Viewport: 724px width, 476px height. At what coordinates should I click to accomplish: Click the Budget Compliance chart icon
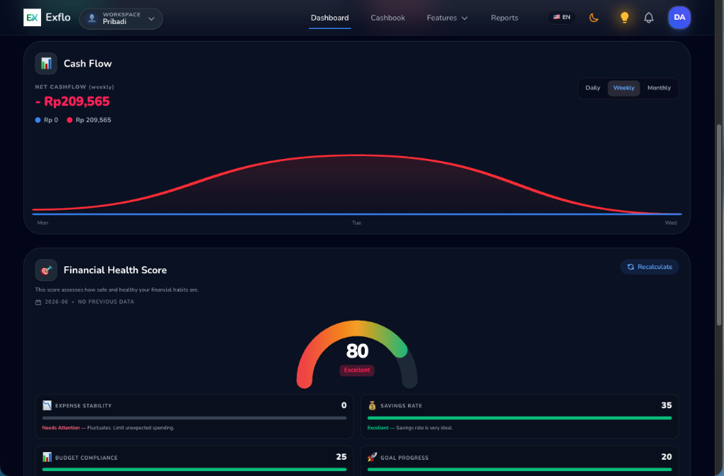(47, 457)
